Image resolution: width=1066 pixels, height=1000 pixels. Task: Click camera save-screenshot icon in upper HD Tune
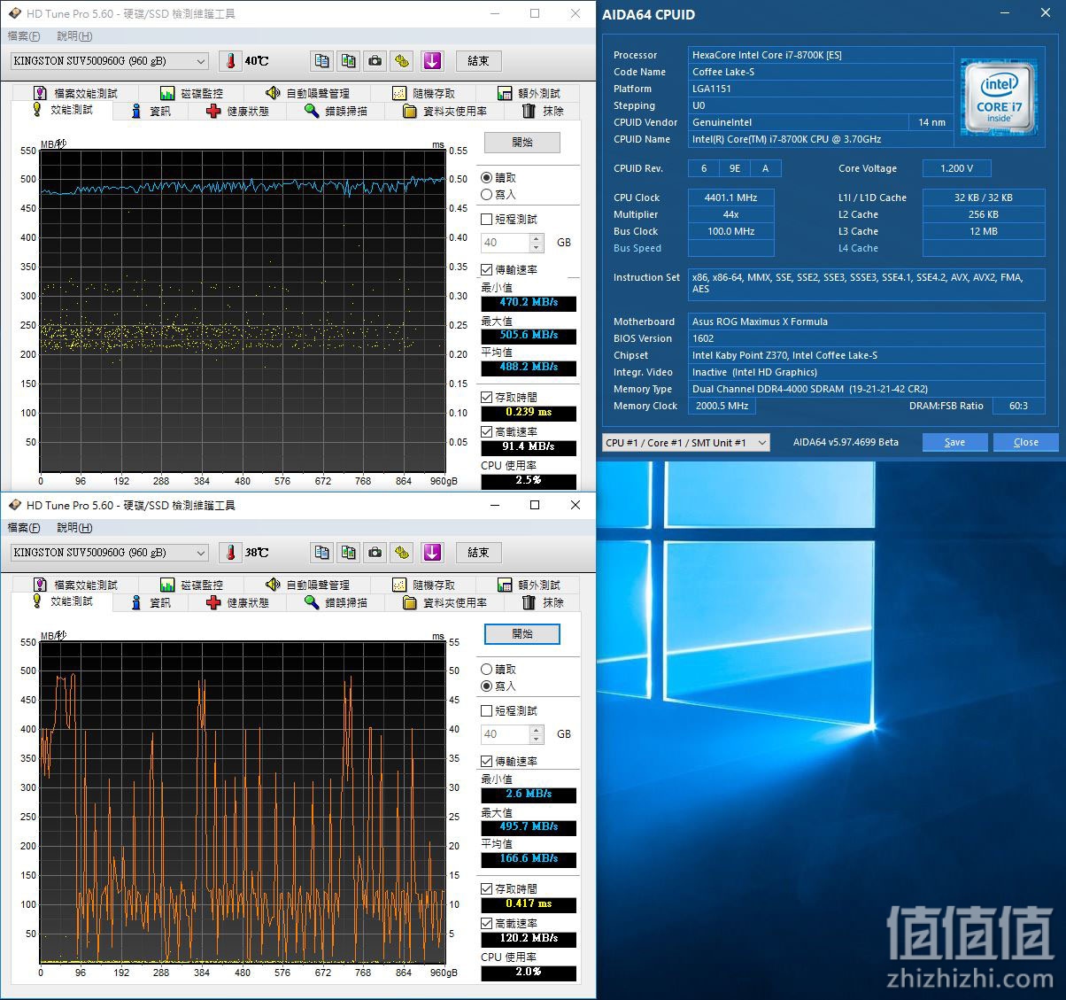tap(375, 61)
